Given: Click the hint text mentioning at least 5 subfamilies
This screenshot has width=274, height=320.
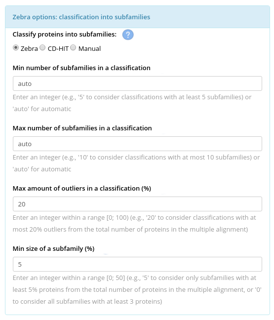Looking at the screenshot, I should (132, 103).
